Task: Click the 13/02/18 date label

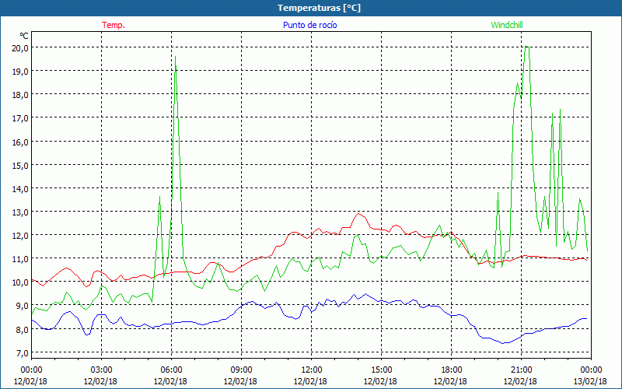Action: 590,381
